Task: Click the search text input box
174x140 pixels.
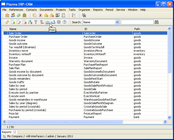Action: click(137, 22)
